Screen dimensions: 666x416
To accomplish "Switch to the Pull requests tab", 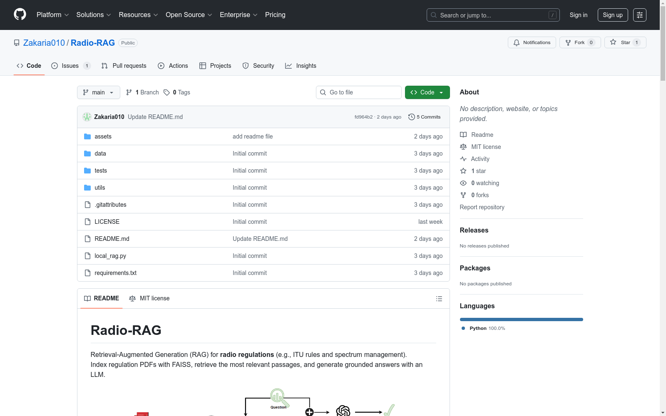I will point(124,66).
